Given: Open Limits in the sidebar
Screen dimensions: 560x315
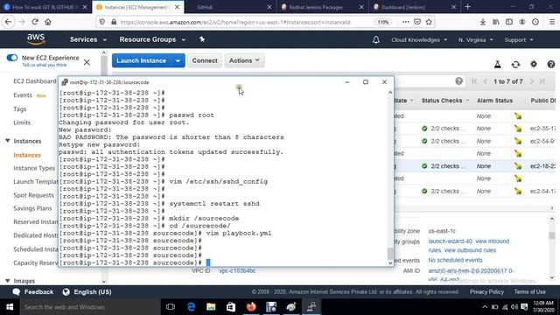Looking at the screenshot, I should (22, 122).
